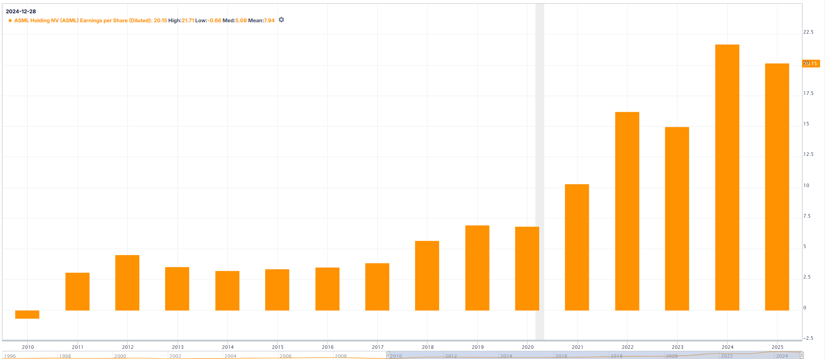Click the 2023 earnings bar
This screenshot has height=359, width=825.
pos(677,219)
